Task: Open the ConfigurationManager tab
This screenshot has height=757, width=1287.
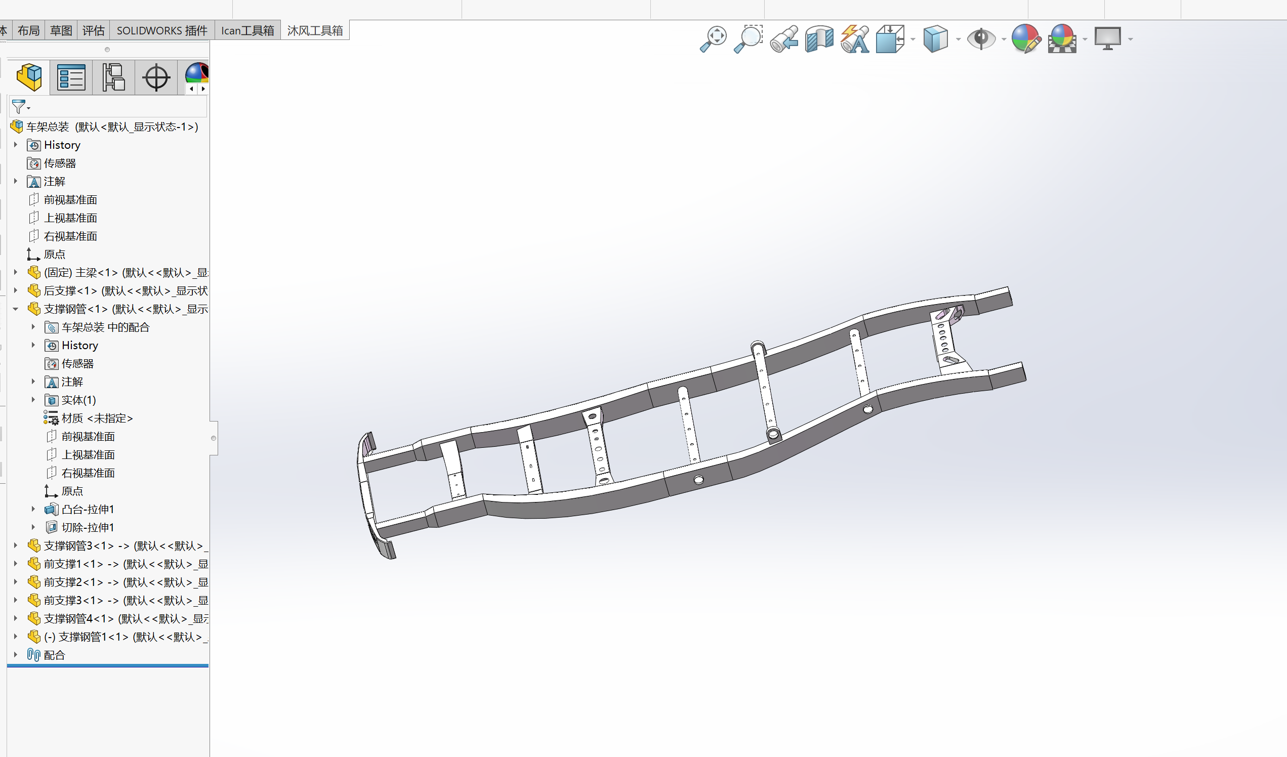Action: coord(113,77)
